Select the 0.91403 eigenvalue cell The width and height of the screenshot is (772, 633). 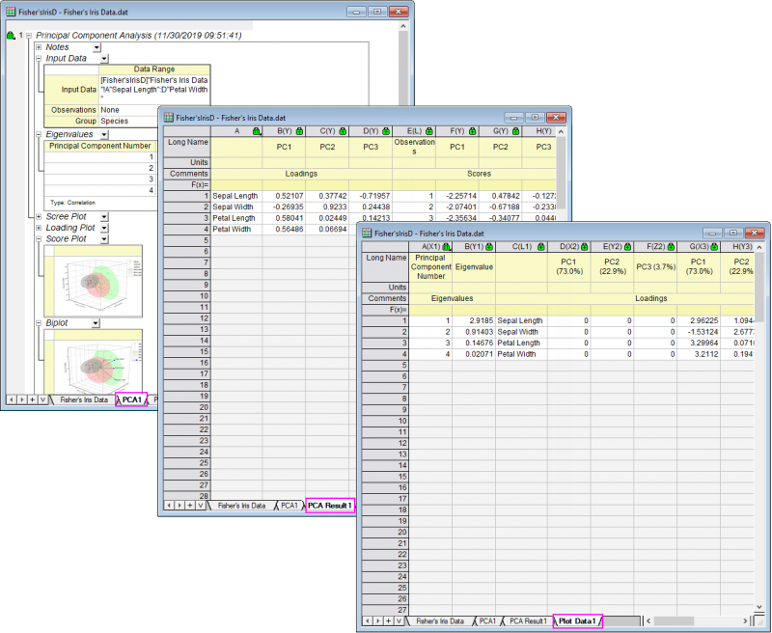[474, 332]
